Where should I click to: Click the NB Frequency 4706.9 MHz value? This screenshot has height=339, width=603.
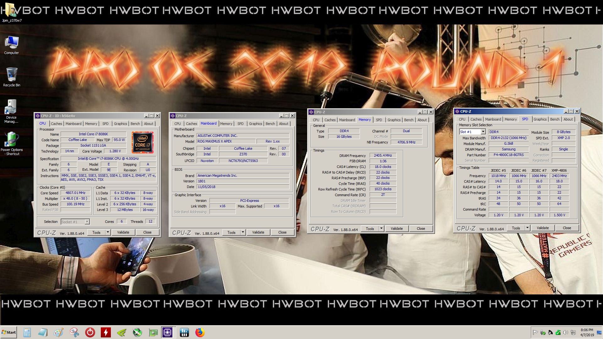click(406, 142)
